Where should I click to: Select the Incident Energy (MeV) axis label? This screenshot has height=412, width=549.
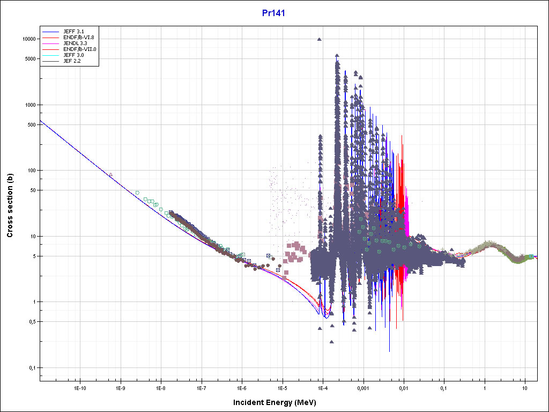point(274,402)
